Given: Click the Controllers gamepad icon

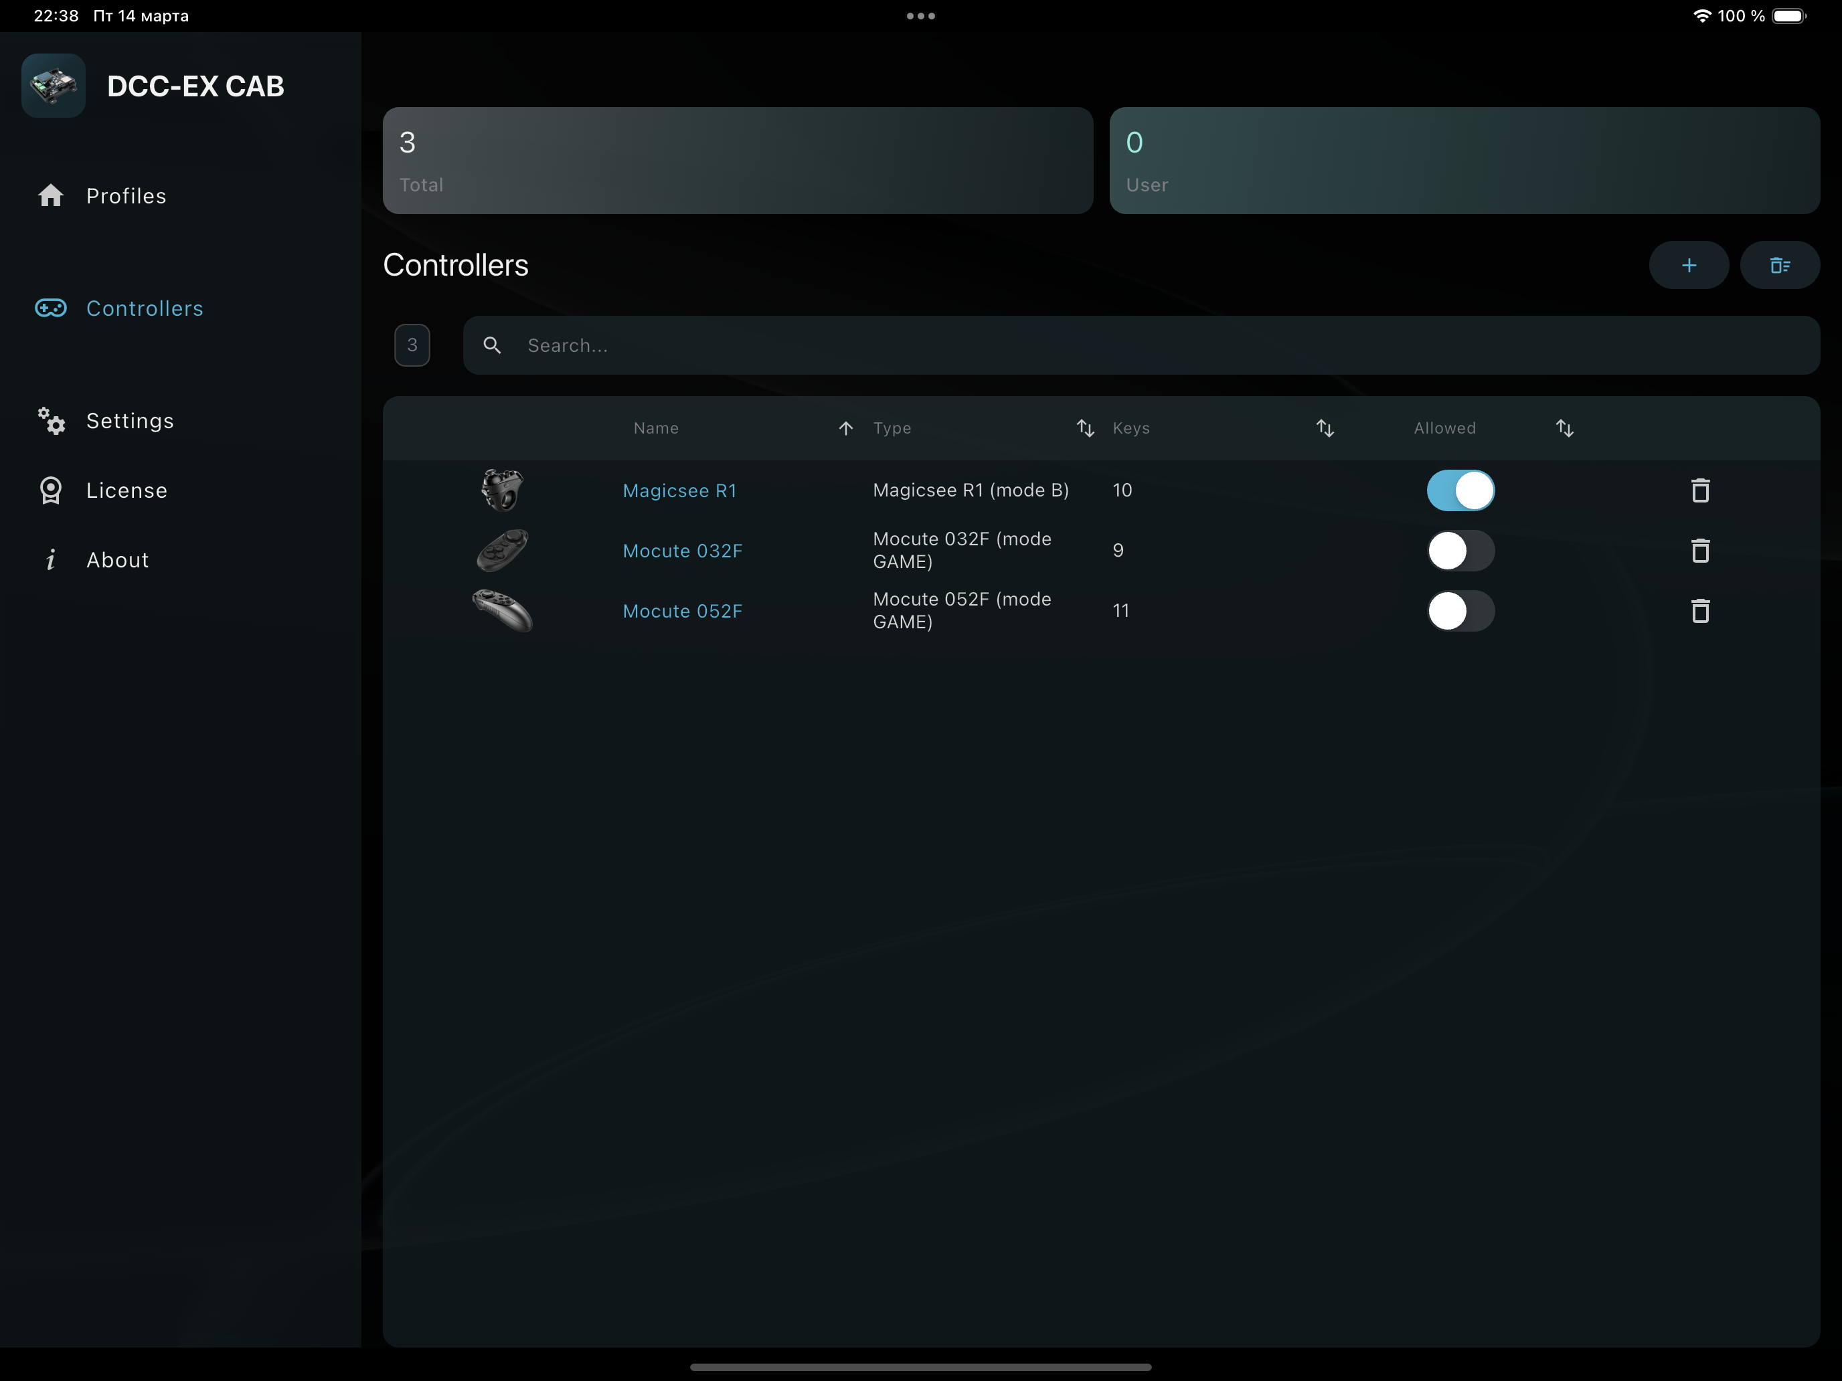Looking at the screenshot, I should coord(51,308).
